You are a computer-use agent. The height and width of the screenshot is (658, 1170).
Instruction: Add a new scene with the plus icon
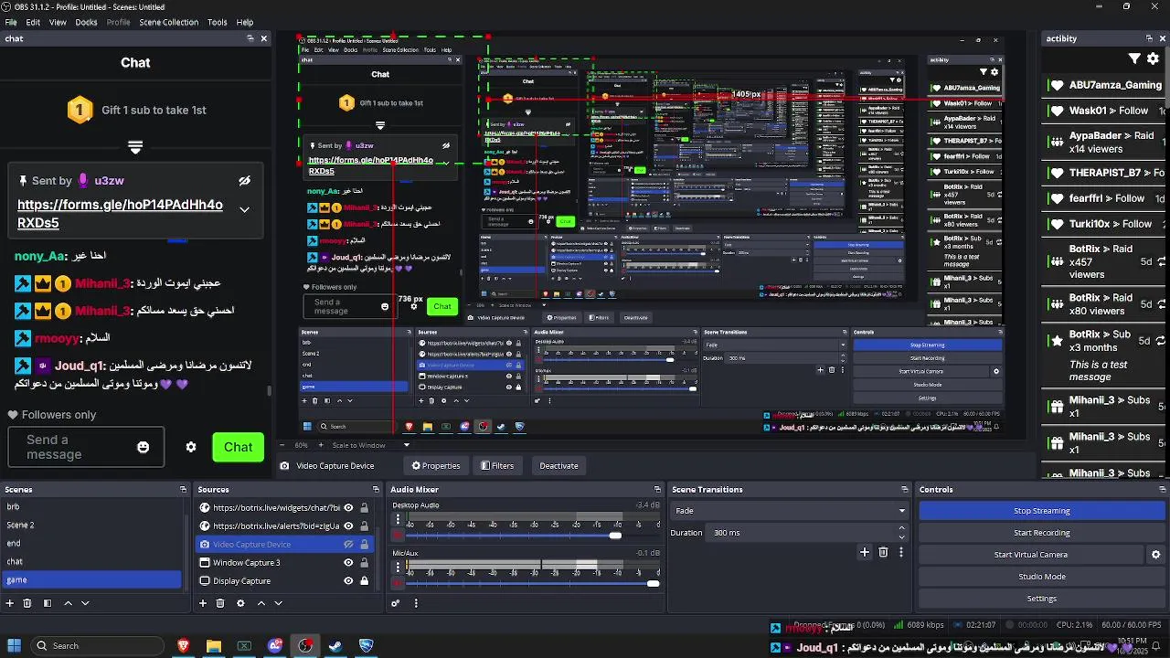click(10, 603)
